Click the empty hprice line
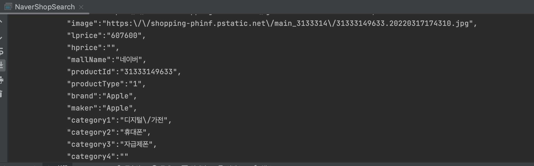 pyautogui.click(x=93, y=48)
